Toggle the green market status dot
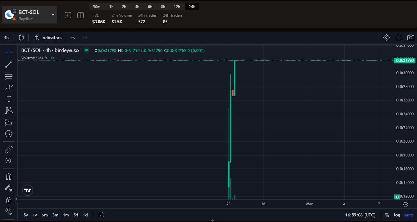Viewport: 417px width, 222px height. [x=86, y=50]
